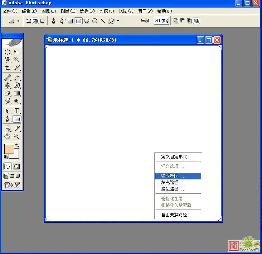Select the Elliptical Marquee tool
This screenshot has width=262, height=254.
(x=8, y=52)
